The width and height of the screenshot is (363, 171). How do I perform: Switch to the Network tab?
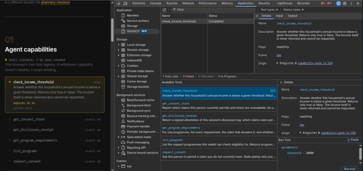pyautogui.click(x=188, y=4)
